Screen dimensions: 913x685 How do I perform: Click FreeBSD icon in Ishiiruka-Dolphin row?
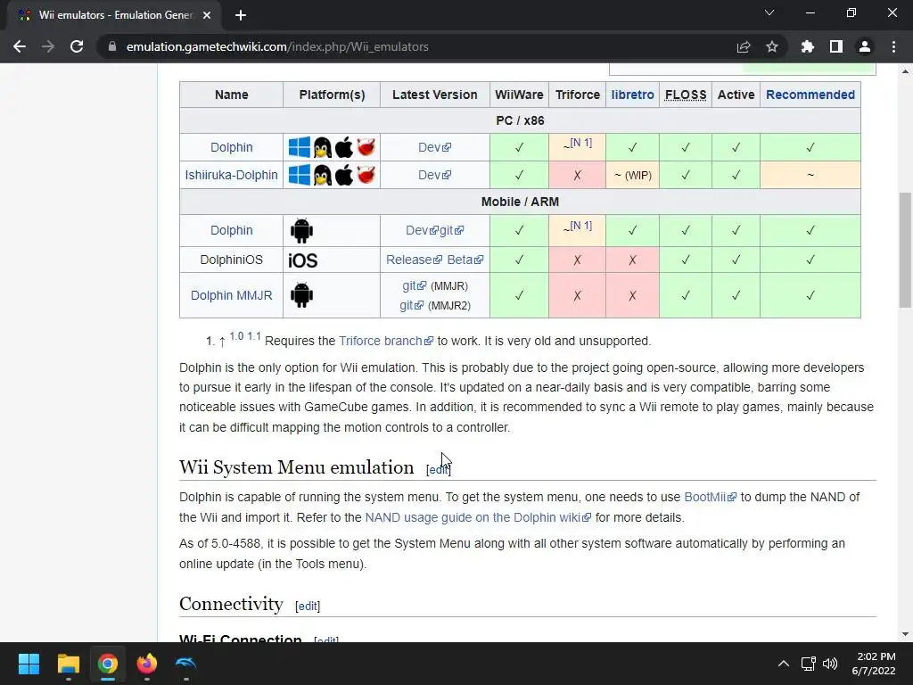[x=366, y=174]
